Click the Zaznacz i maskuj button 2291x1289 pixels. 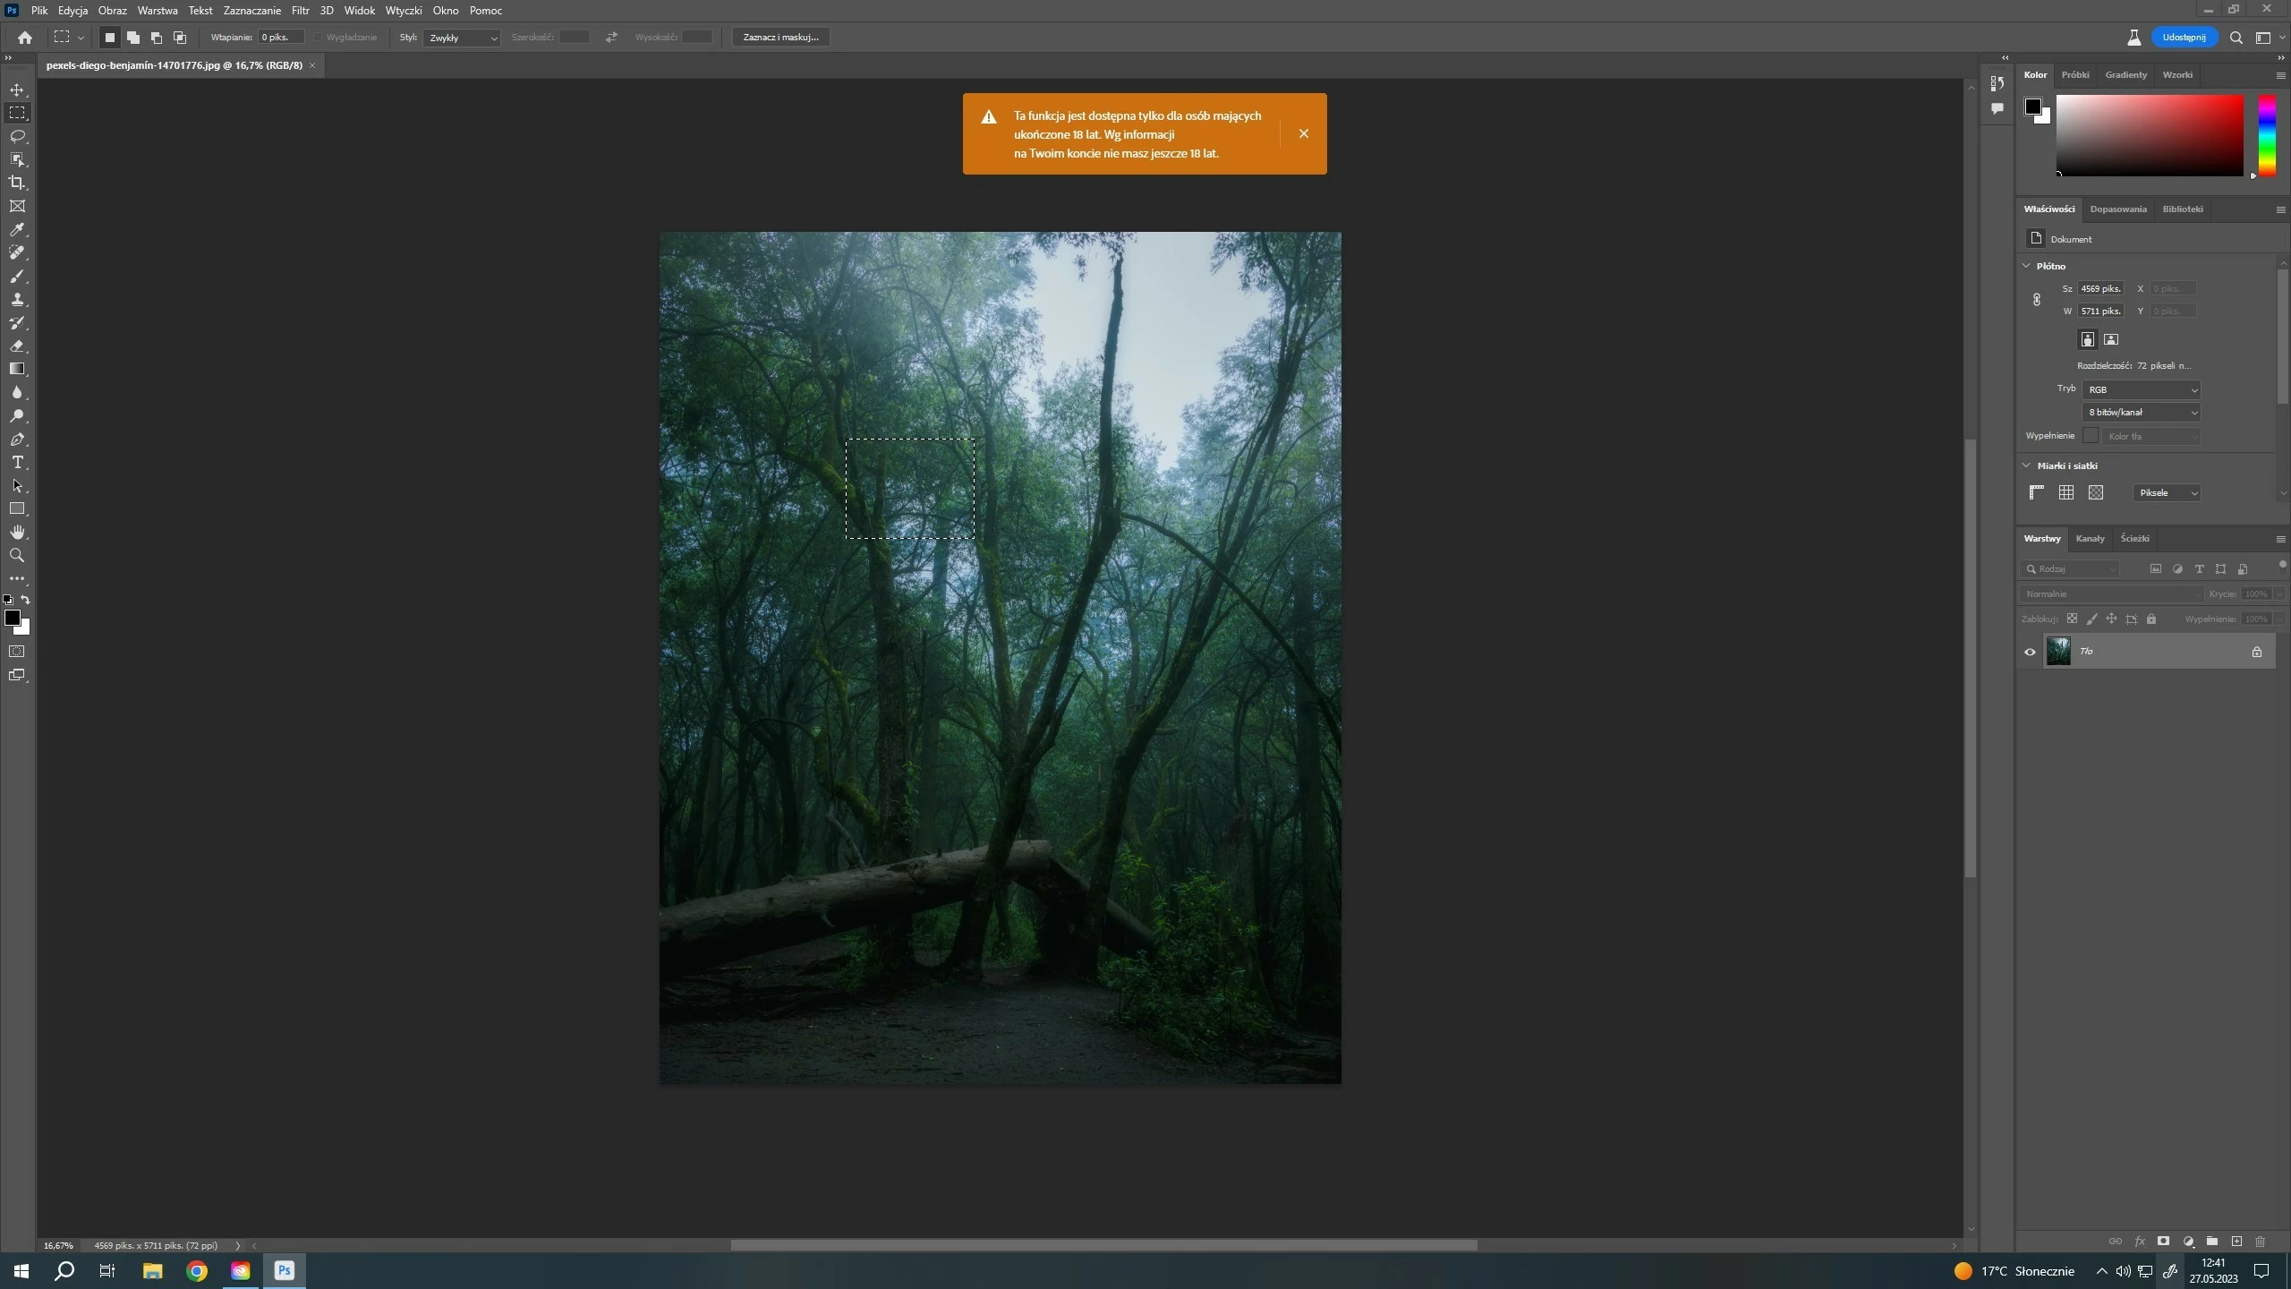point(780,38)
